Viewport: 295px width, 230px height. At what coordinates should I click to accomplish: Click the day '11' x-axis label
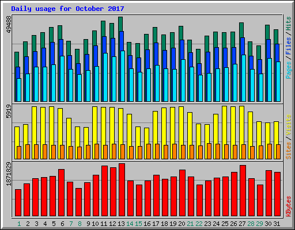click(104, 224)
